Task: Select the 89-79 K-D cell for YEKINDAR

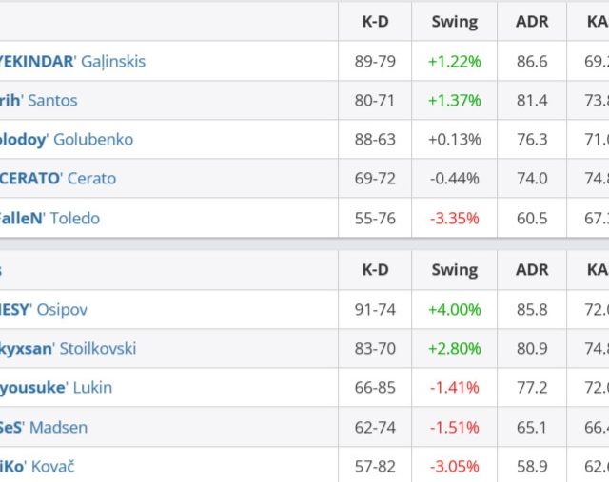Action: click(x=375, y=61)
